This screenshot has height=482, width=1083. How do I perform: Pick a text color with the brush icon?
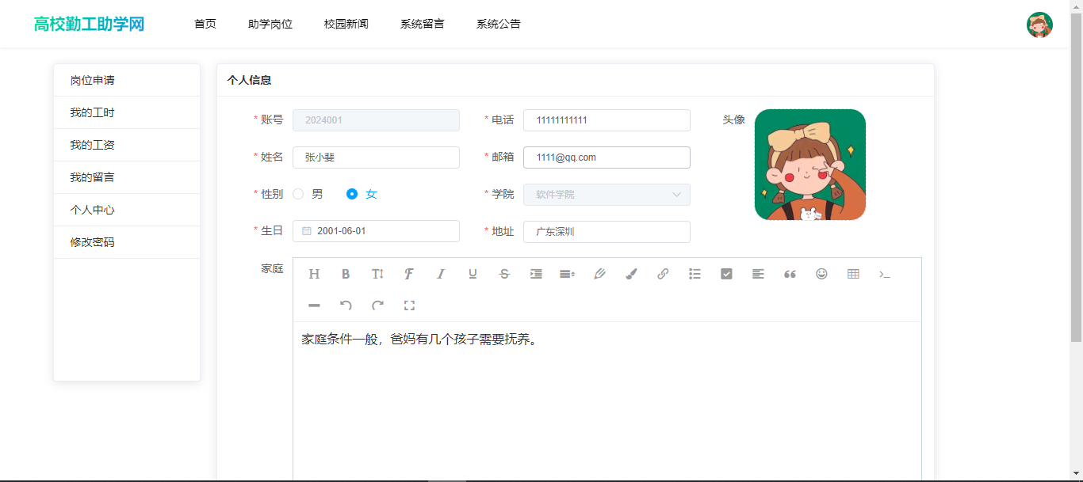[631, 274]
